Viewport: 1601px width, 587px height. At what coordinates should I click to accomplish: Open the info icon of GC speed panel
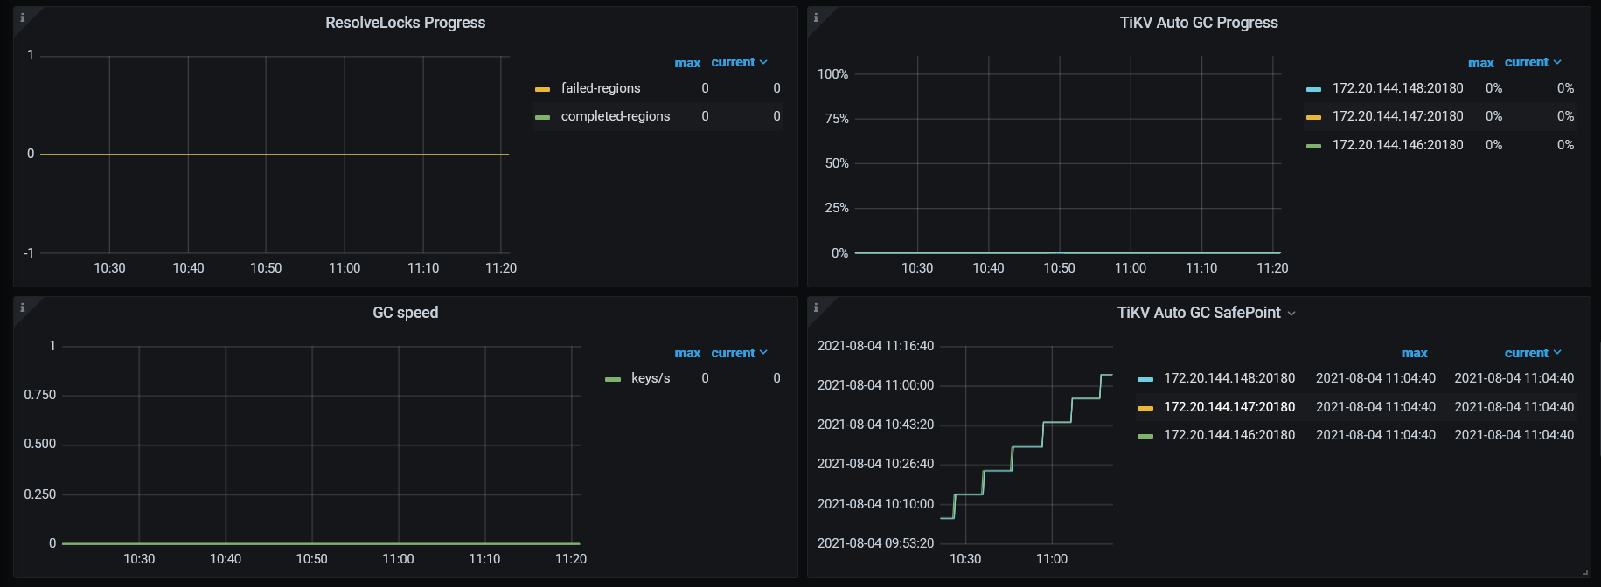pos(23,307)
